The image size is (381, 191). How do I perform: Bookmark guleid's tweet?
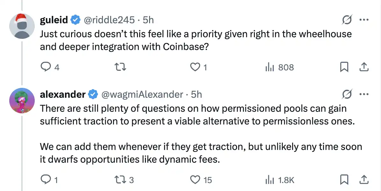click(344, 67)
